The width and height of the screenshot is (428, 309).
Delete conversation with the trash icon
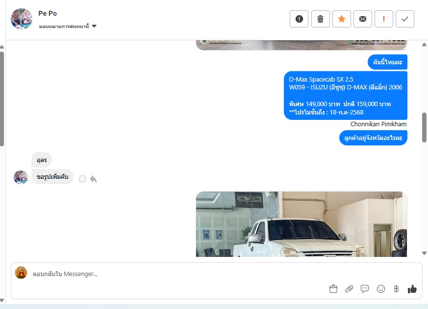click(321, 19)
